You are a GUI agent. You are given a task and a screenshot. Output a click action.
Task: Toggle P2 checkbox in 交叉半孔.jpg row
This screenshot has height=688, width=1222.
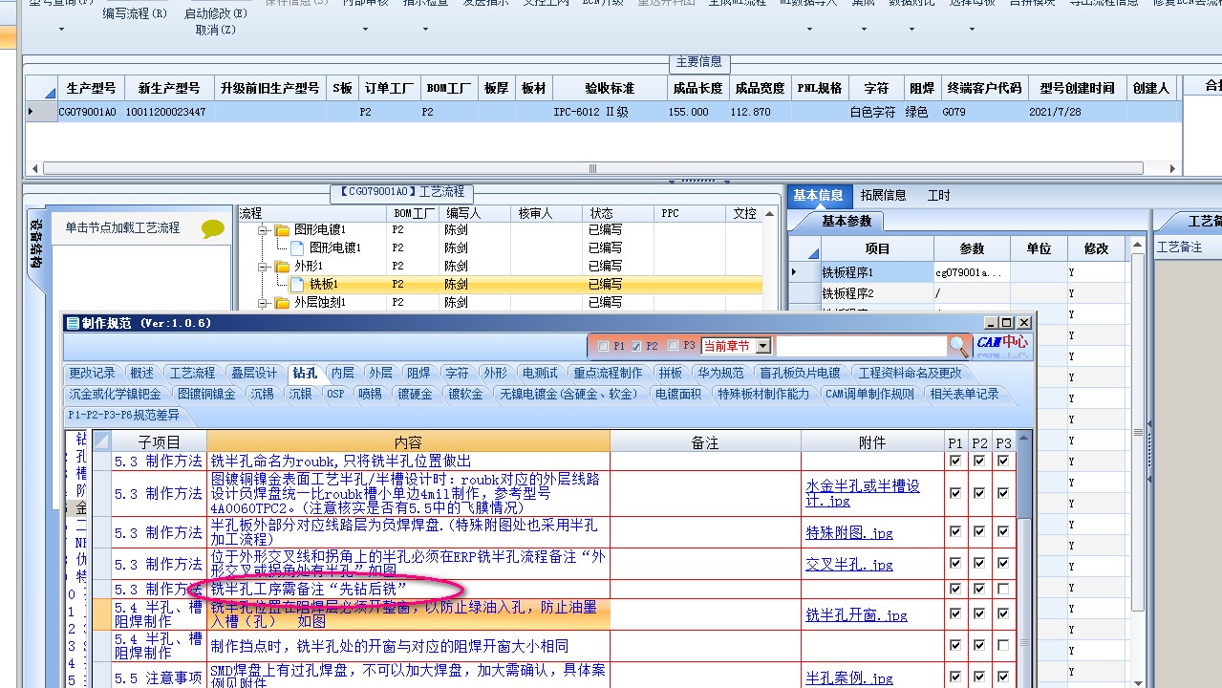coord(979,564)
